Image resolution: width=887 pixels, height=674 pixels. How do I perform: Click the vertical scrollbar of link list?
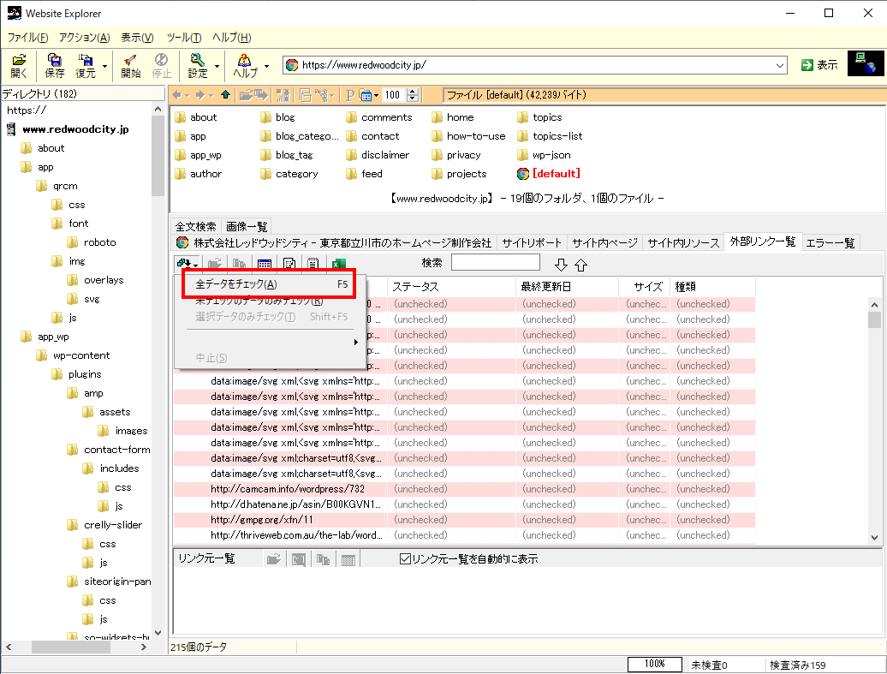pyautogui.click(x=874, y=421)
